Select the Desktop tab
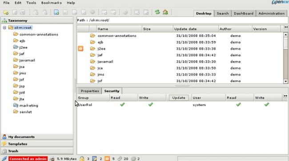This screenshot has height=161, width=289. click(204, 13)
